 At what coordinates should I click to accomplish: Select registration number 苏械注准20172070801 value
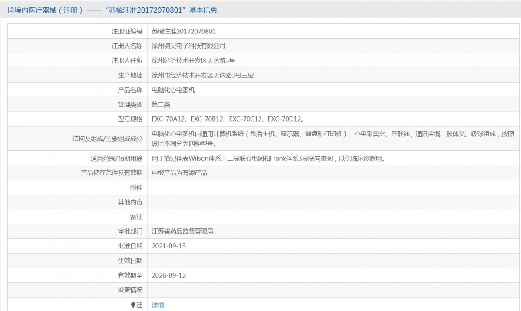point(184,31)
